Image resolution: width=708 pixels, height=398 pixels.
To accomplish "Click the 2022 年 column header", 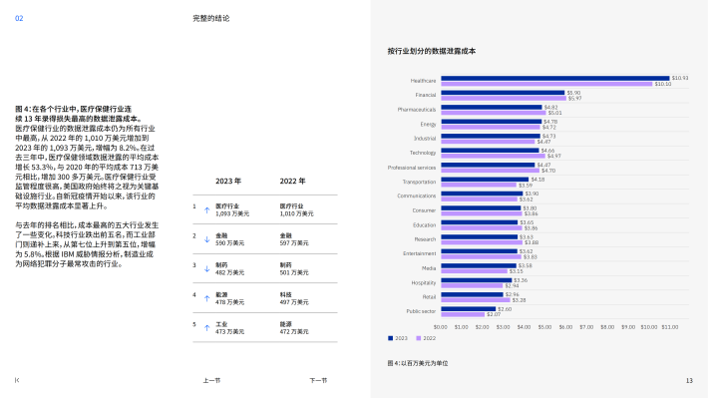I will pos(292,181).
